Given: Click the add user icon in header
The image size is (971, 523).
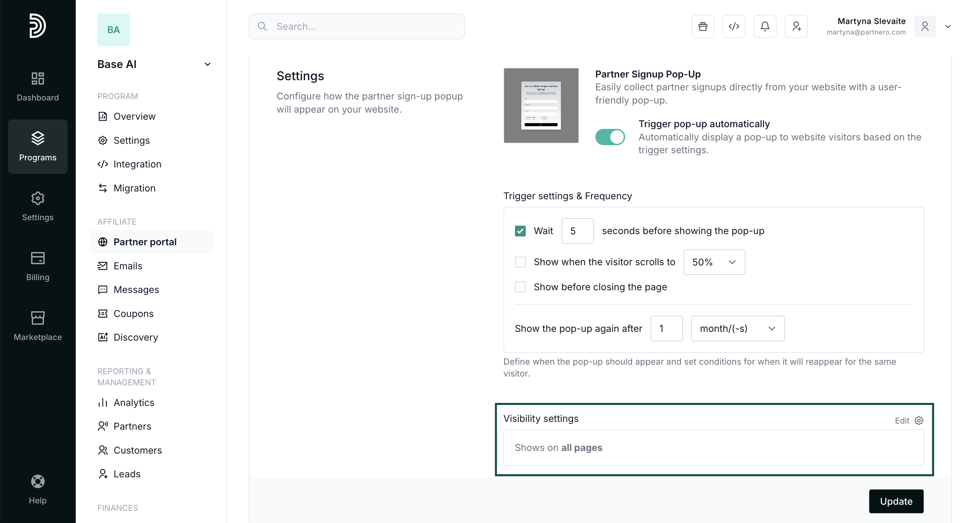Looking at the screenshot, I should (796, 26).
